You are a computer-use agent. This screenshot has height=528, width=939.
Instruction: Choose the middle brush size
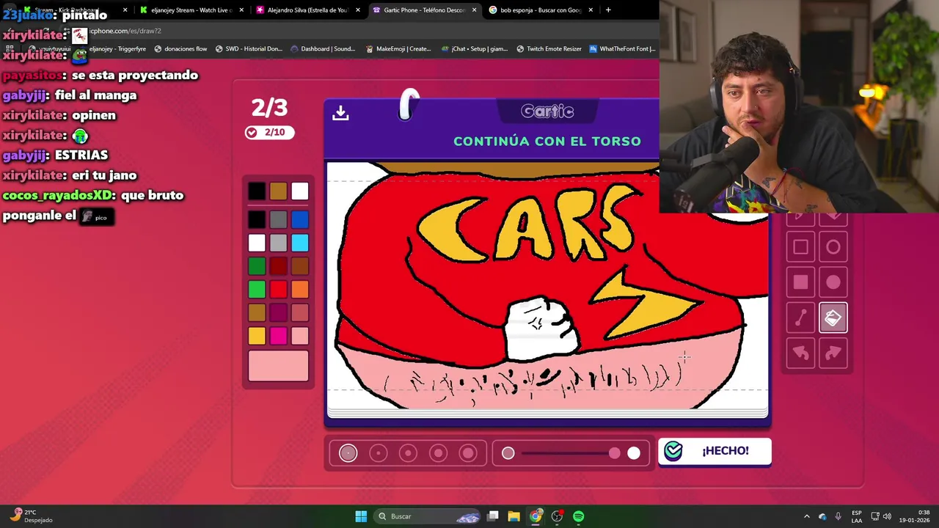pos(409,453)
